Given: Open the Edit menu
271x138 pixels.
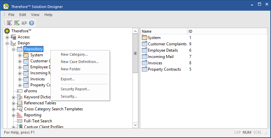Looking at the screenshot, I should (23, 15).
